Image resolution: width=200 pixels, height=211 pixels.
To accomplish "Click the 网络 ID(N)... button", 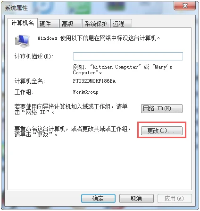I will [x=162, y=108].
